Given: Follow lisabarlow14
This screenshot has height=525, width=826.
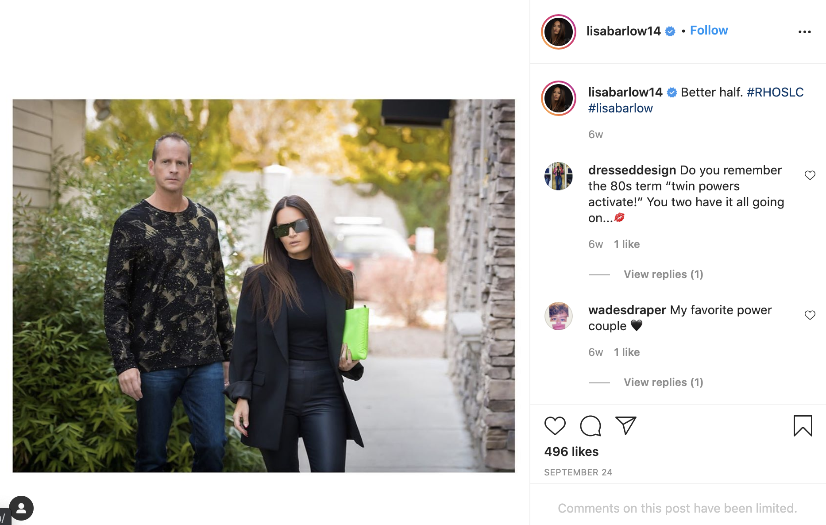Looking at the screenshot, I should 709,31.
